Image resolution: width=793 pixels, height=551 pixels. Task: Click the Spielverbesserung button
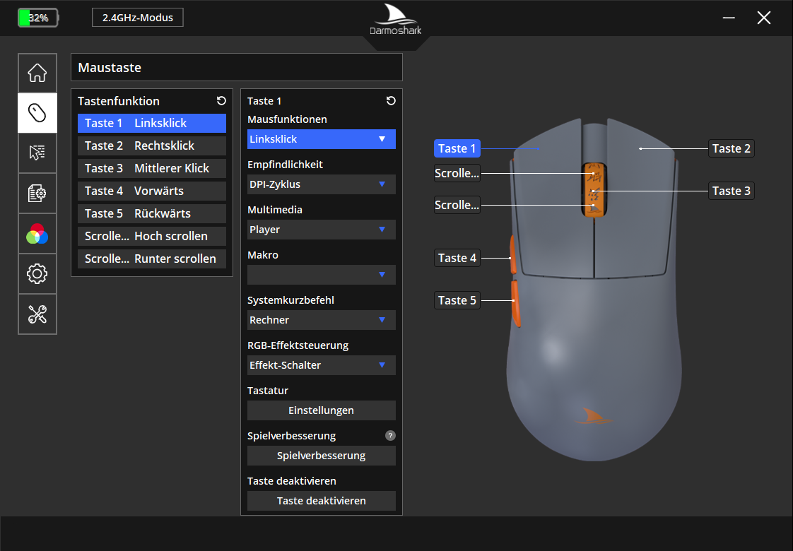tap(321, 456)
